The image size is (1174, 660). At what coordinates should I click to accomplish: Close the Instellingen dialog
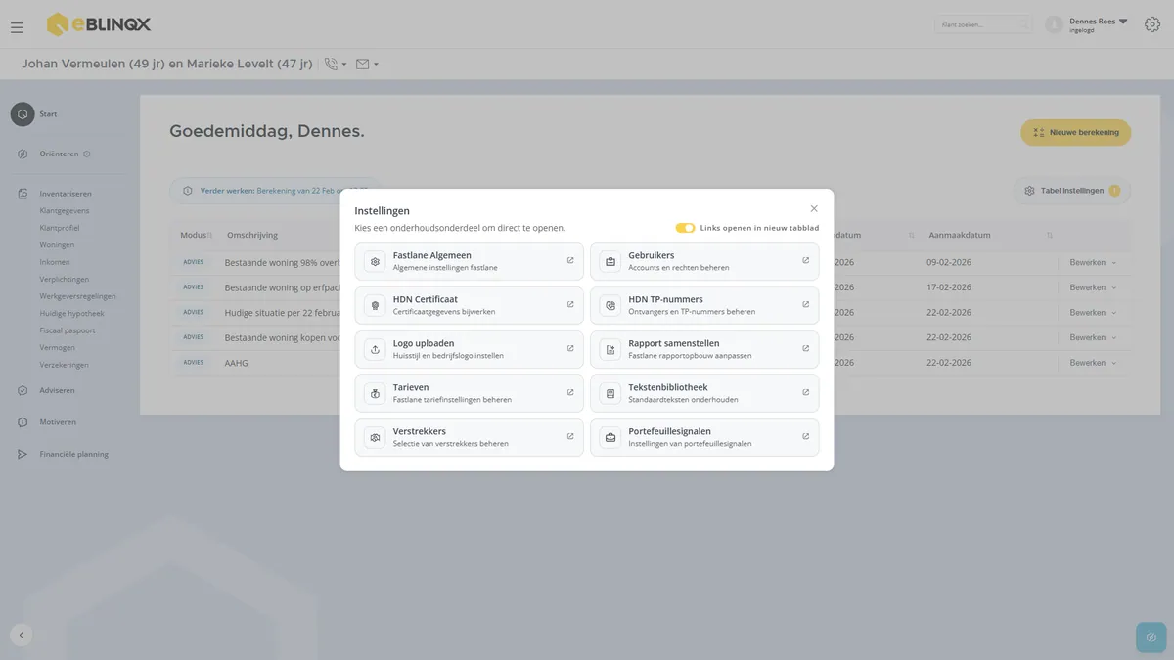pos(814,208)
